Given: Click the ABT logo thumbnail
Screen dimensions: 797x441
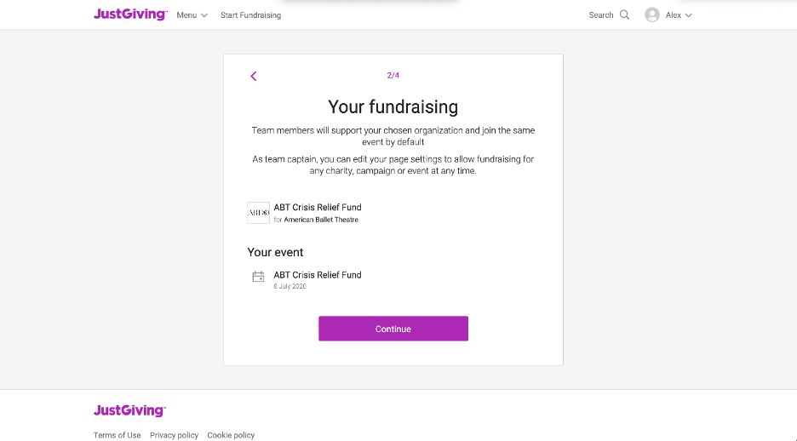Looking at the screenshot, I should click(x=258, y=213).
